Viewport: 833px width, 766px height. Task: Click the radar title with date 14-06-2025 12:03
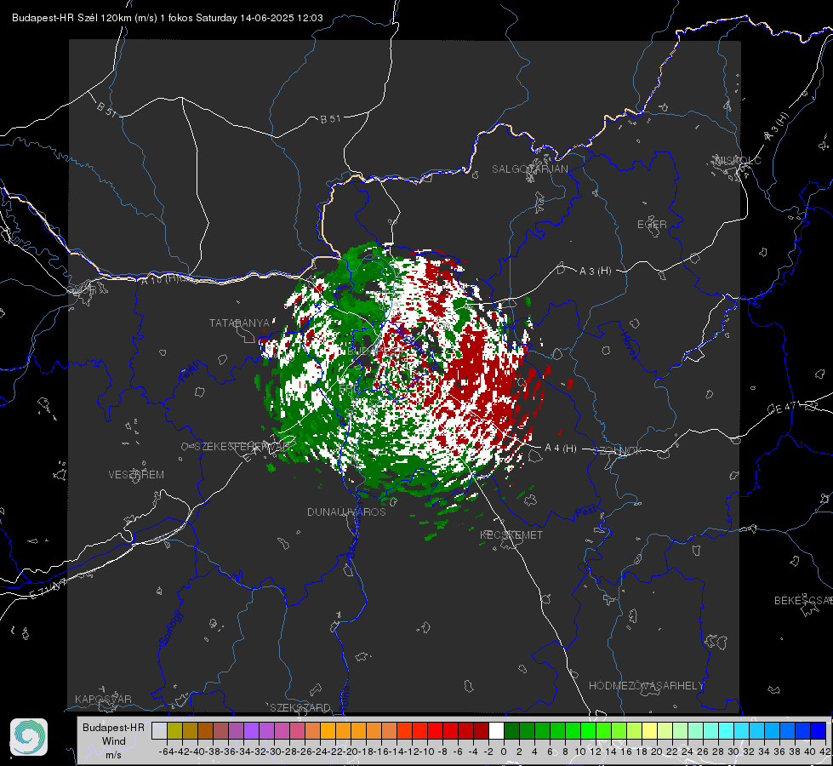168,18
